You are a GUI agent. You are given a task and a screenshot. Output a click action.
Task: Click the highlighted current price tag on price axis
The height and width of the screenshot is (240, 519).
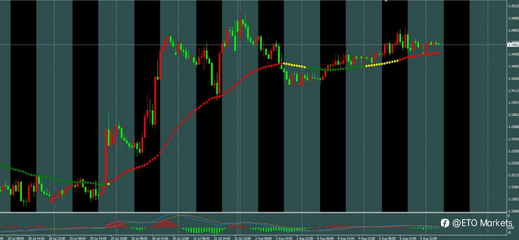coord(513,44)
